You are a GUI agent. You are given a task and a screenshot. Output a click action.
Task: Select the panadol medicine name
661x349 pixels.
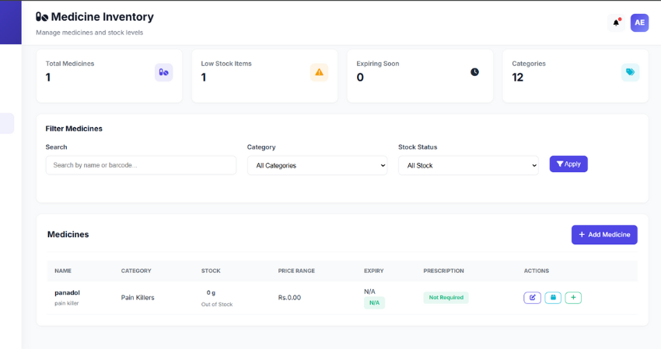click(x=67, y=292)
